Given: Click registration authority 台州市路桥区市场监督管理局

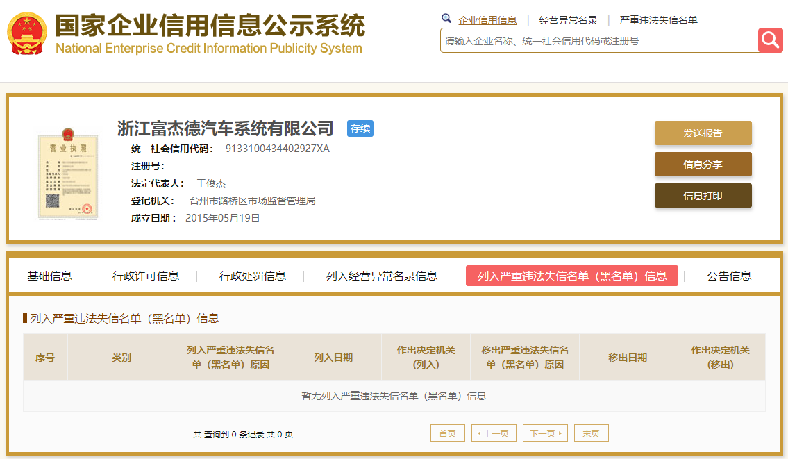Looking at the screenshot, I should pyautogui.click(x=252, y=201).
